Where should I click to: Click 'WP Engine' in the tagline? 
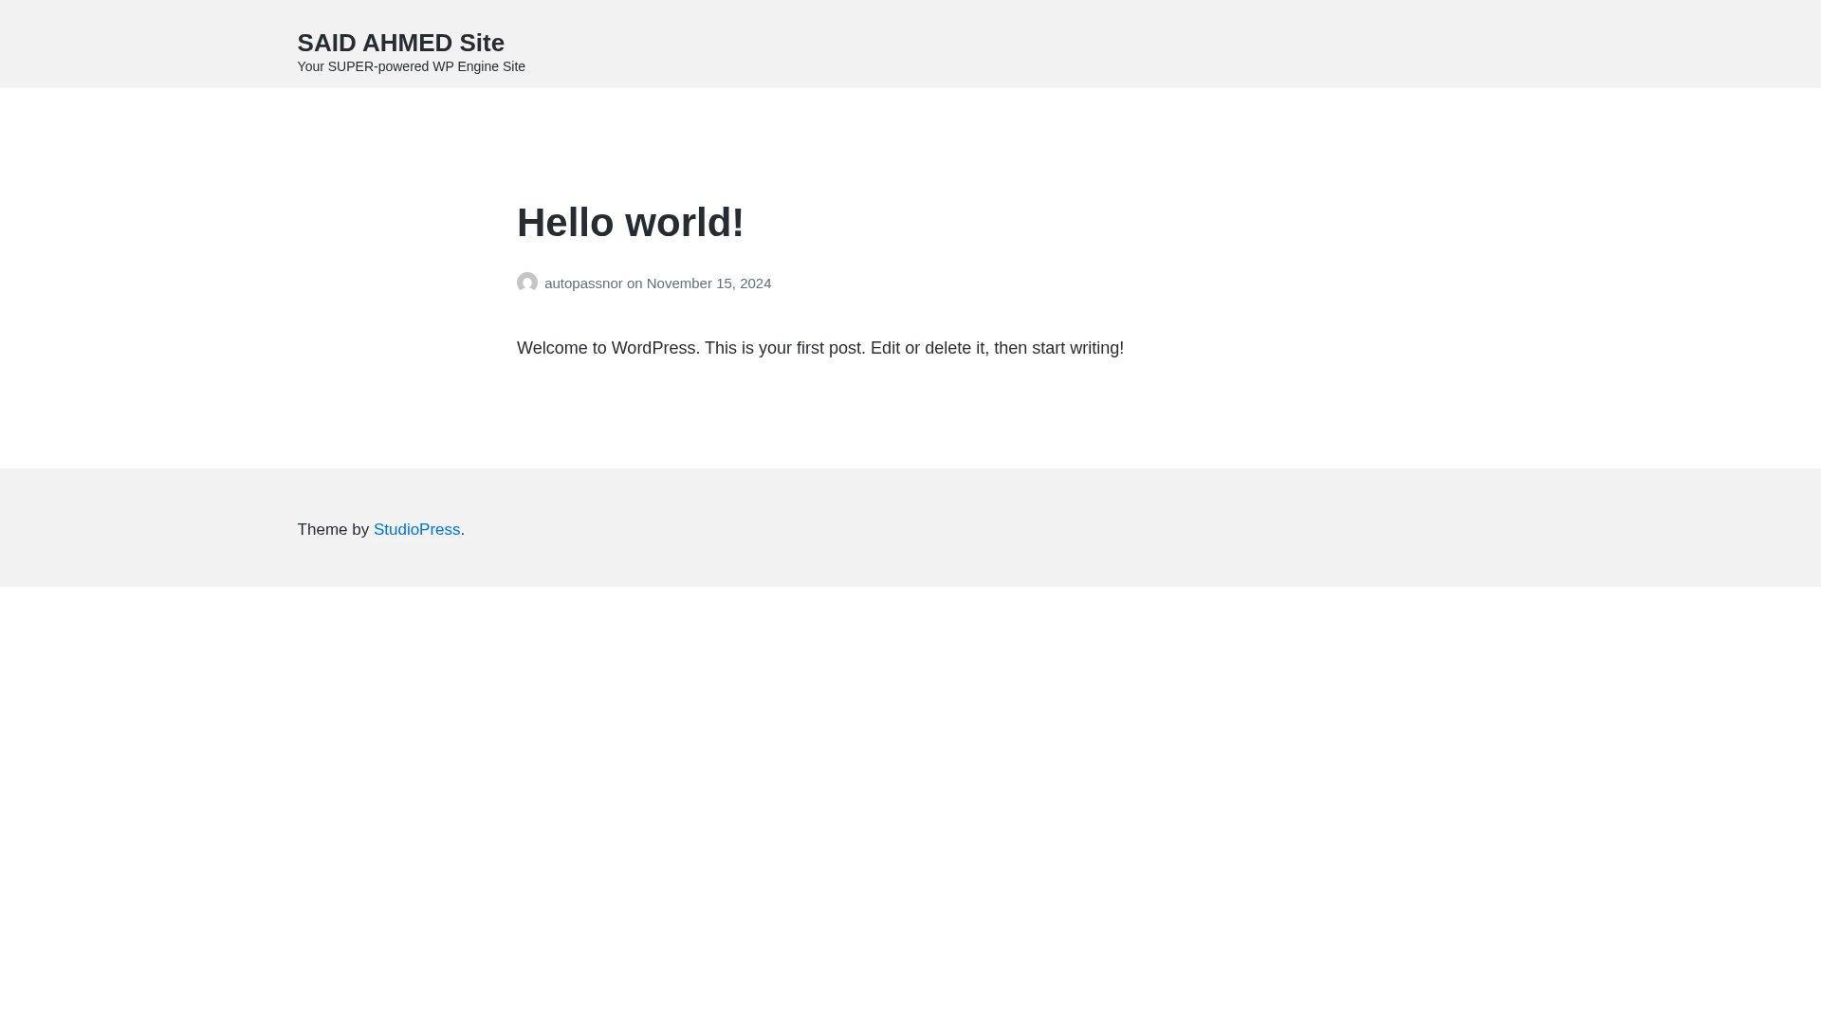(465, 66)
